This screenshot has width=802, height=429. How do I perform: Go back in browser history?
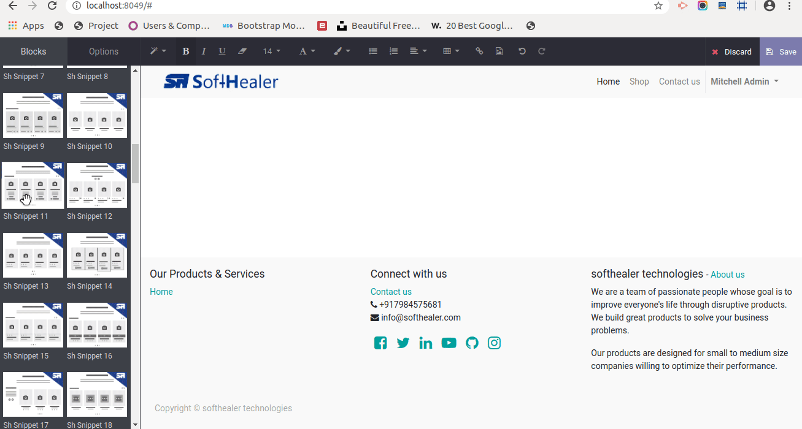pos(12,6)
